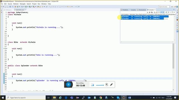Screen dimensions: 179x100
Task: Open Google Chrome from the taskbar
Action: coord(101,97)
